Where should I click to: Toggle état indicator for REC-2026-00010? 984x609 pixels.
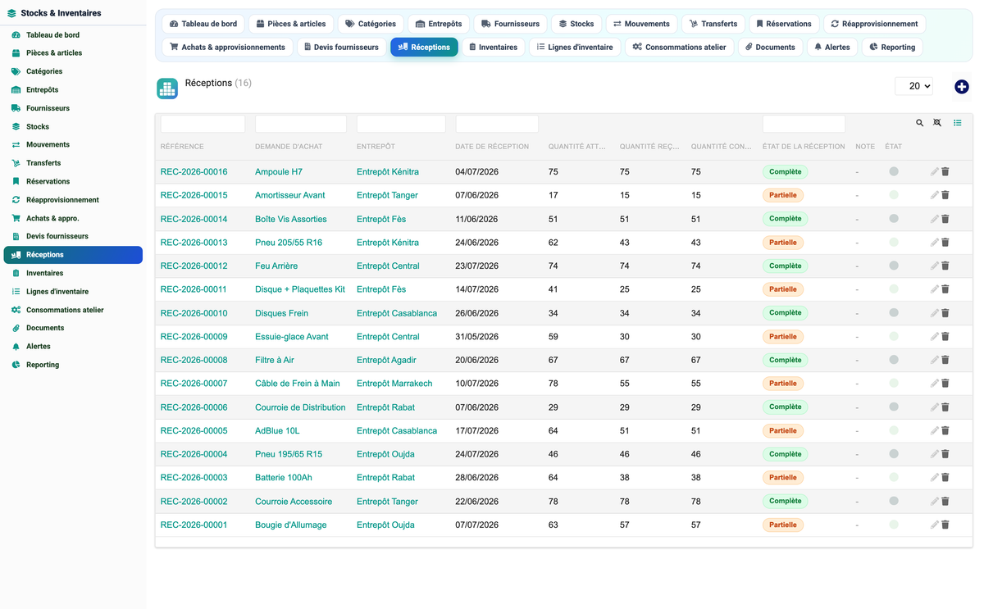coord(894,313)
